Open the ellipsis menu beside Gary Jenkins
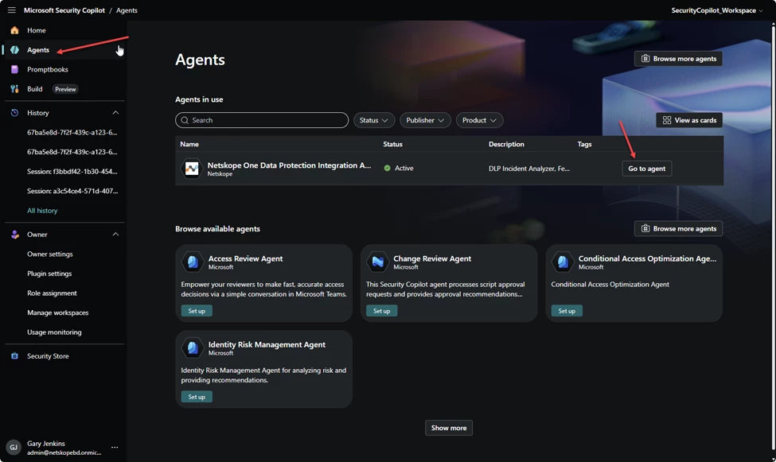Viewport: 776px width, 462px height. (115, 447)
